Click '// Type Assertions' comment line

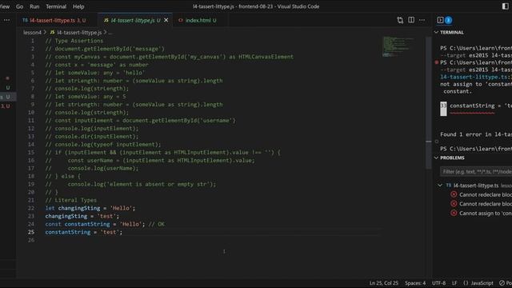[74, 41]
